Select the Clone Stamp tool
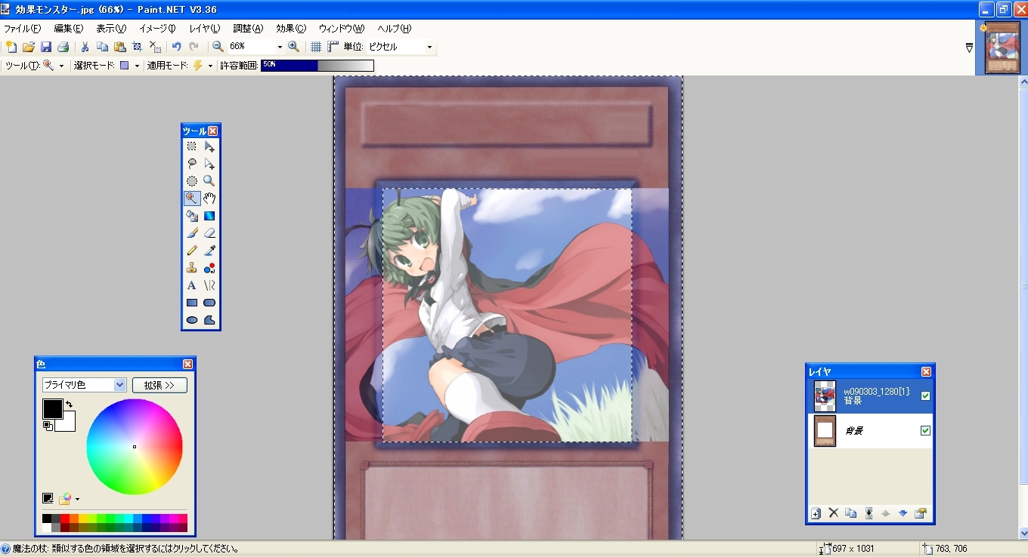 tap(192, 268)
